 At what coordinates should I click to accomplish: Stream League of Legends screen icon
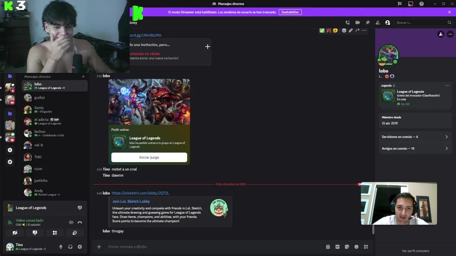click(x=80, y=208)
